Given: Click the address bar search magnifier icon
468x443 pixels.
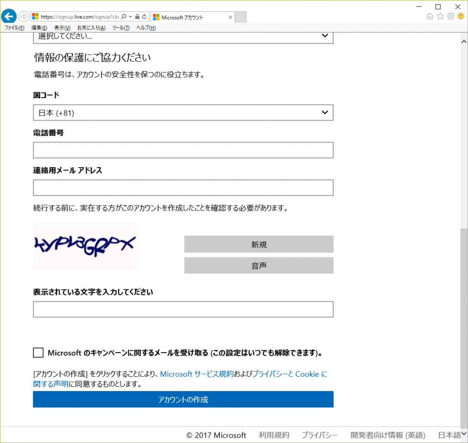Looking at the screenshot, I should (x=124, y=17).
